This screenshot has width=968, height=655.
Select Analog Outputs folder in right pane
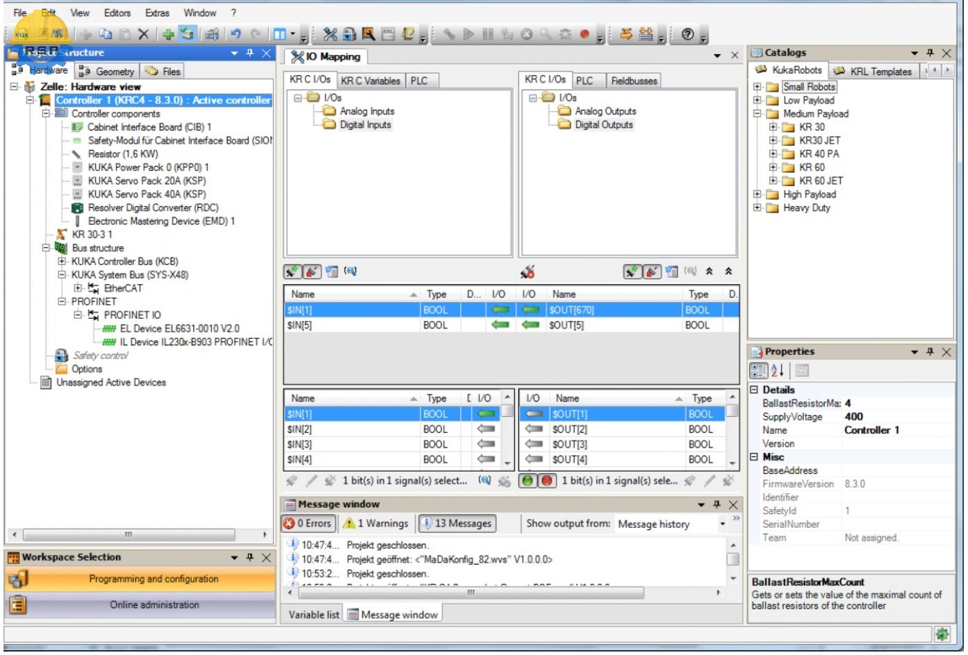click(x=605, y=111)
